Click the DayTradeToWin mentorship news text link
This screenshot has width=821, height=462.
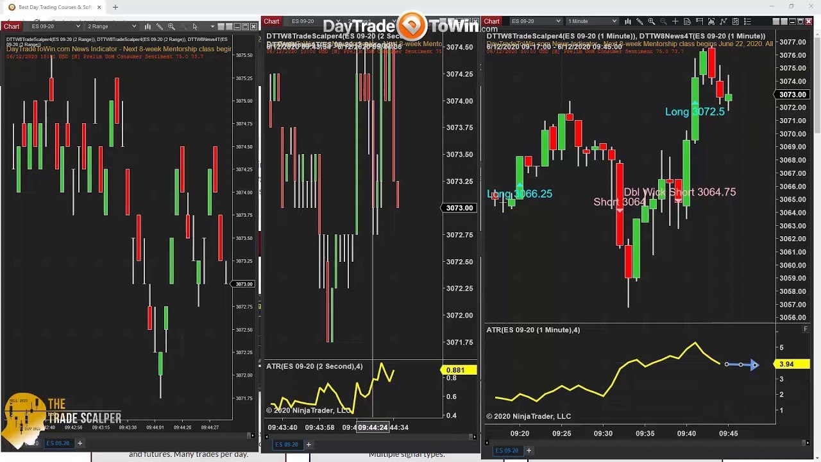tap(96, 49)
